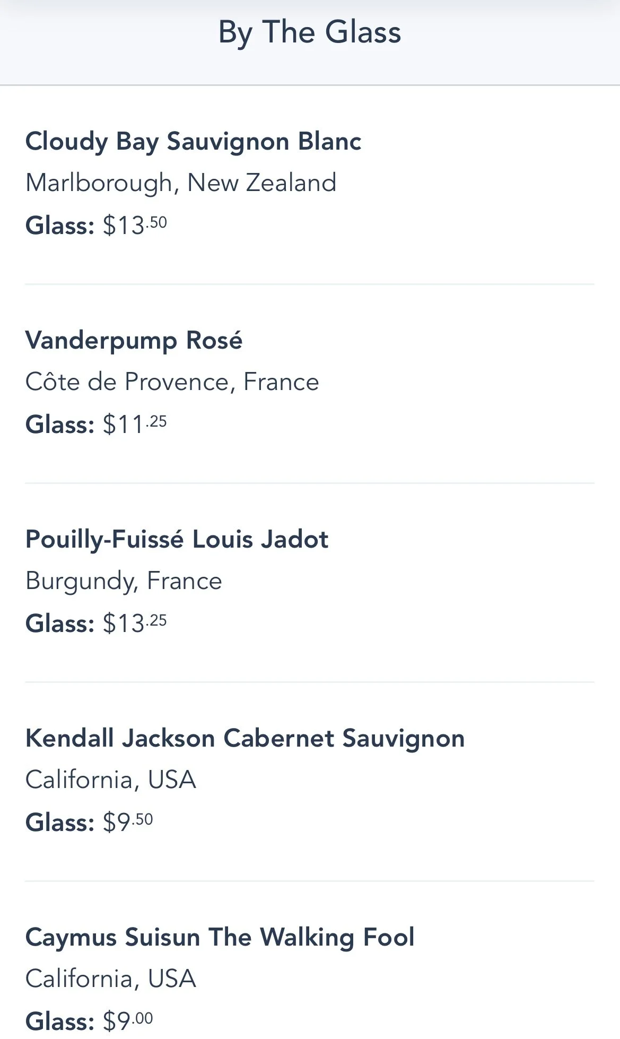620x1039 pixels.
Task: Click California, USA under Kendall Jackson
Action: 110,780
